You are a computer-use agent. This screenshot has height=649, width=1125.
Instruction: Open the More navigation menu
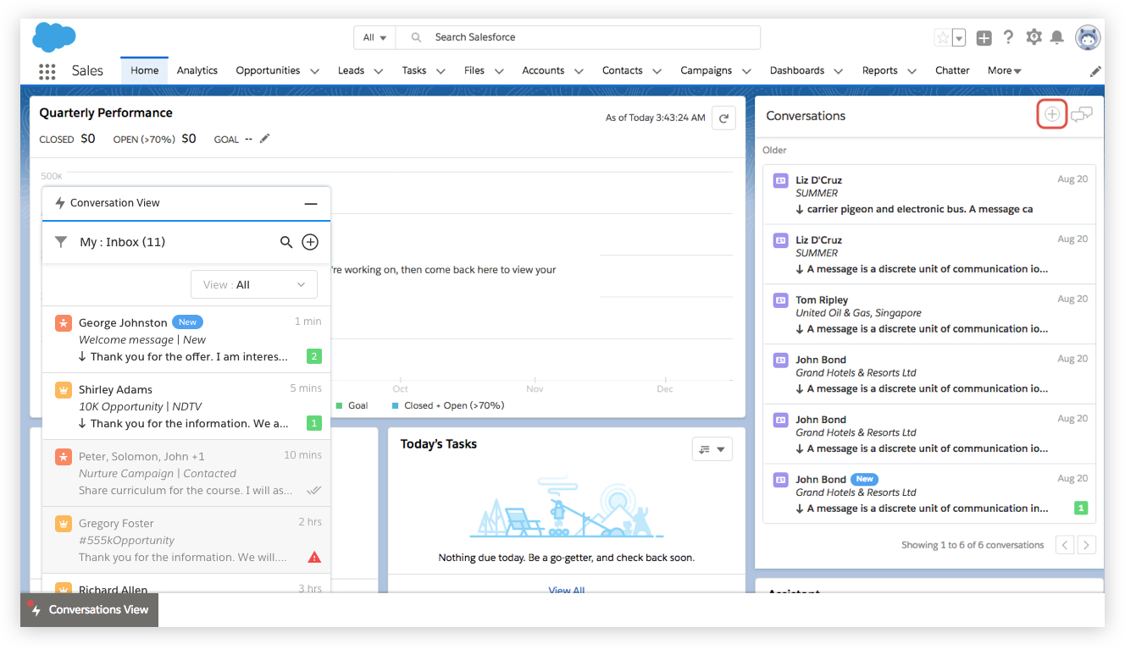[x=1005, y=71]
